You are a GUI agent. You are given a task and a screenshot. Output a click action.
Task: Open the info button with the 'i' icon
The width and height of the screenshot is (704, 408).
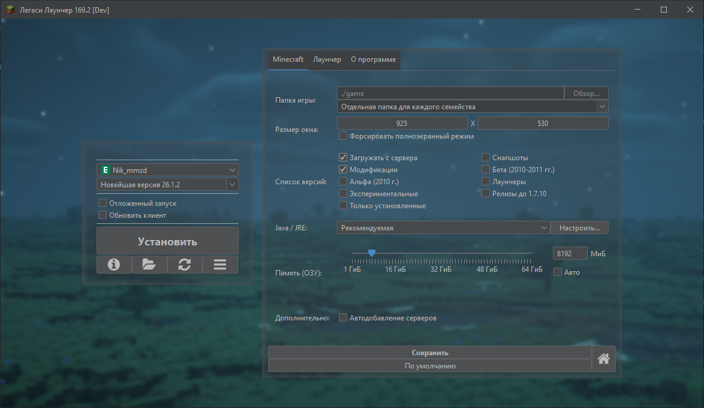tap(114, 264)
